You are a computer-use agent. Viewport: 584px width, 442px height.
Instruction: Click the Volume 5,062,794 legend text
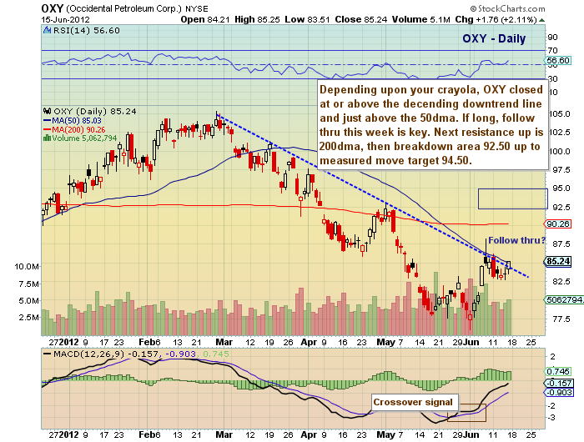84,138
